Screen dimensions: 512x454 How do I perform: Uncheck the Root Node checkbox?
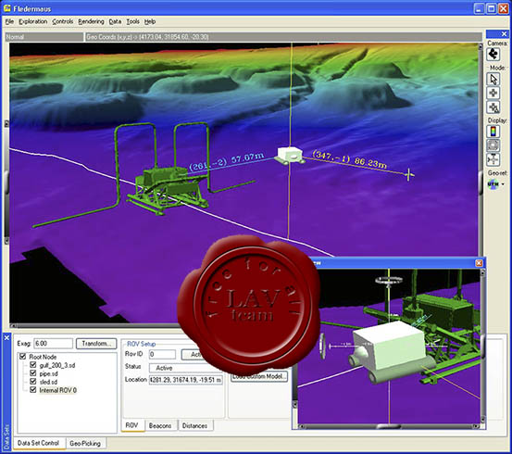tap(22, 357)
